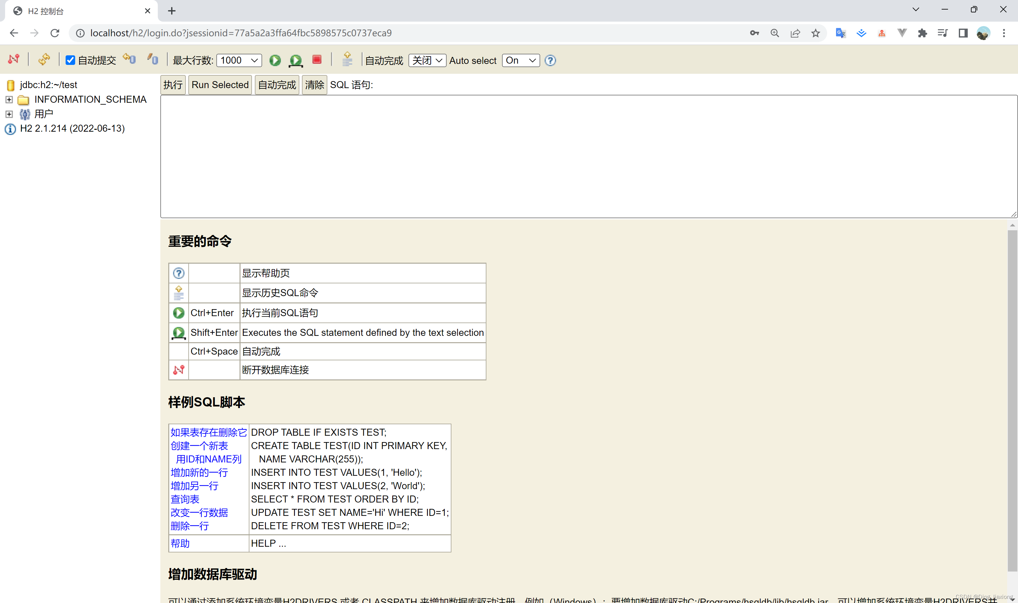Open a new browser tab with plus
This screenshot has height=603, width=1018.
(171, 11)
